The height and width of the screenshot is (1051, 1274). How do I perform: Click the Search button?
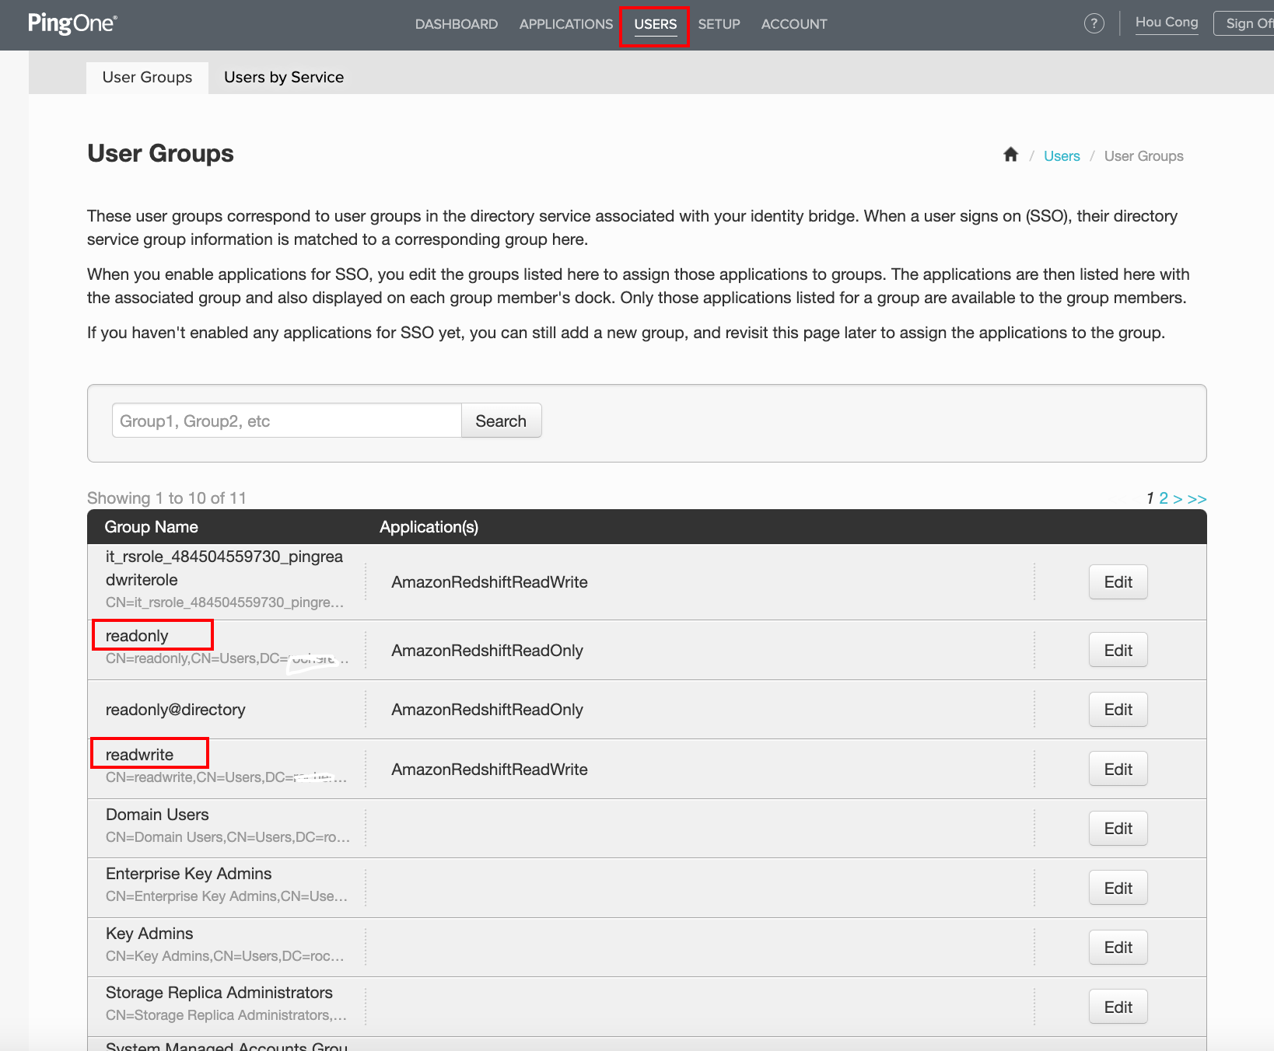(x=501, y=421)
